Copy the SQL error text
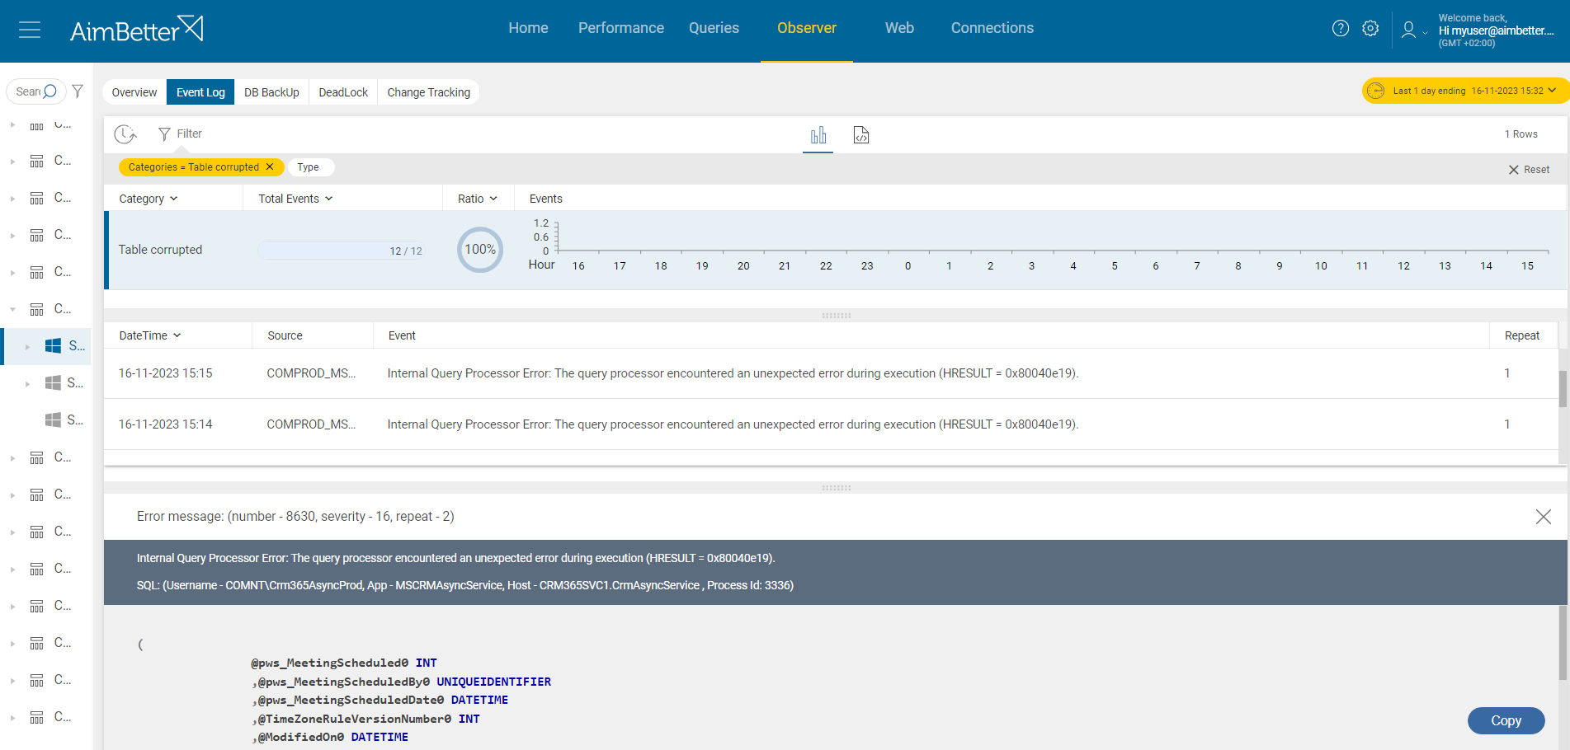The height and width of the screenshot is (750, 1570). (x=1506, y=720)
